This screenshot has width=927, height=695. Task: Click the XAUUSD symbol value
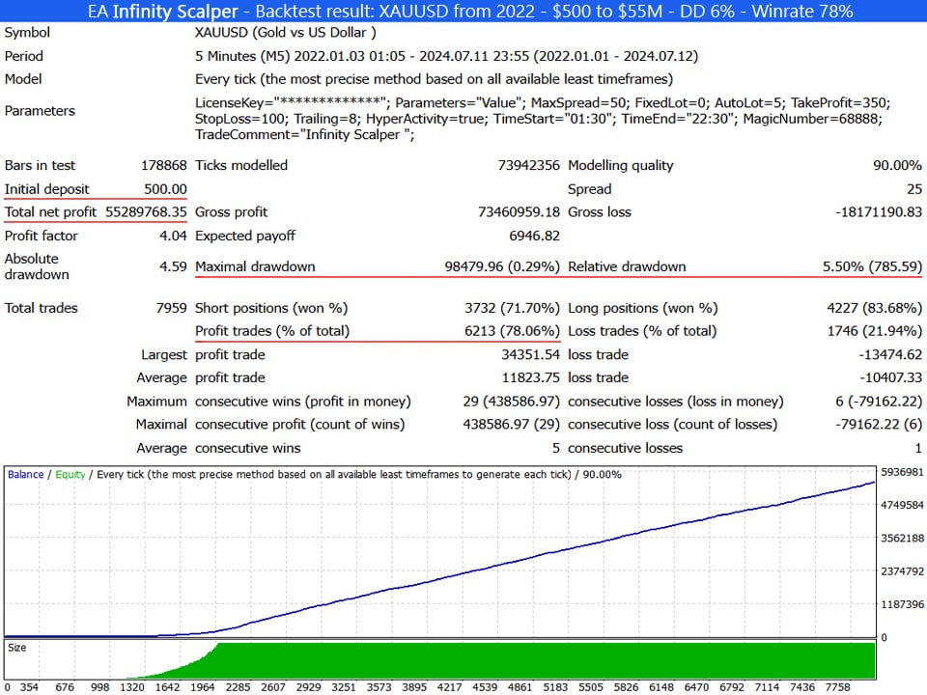pyautogui.click(x=285, y=33)
